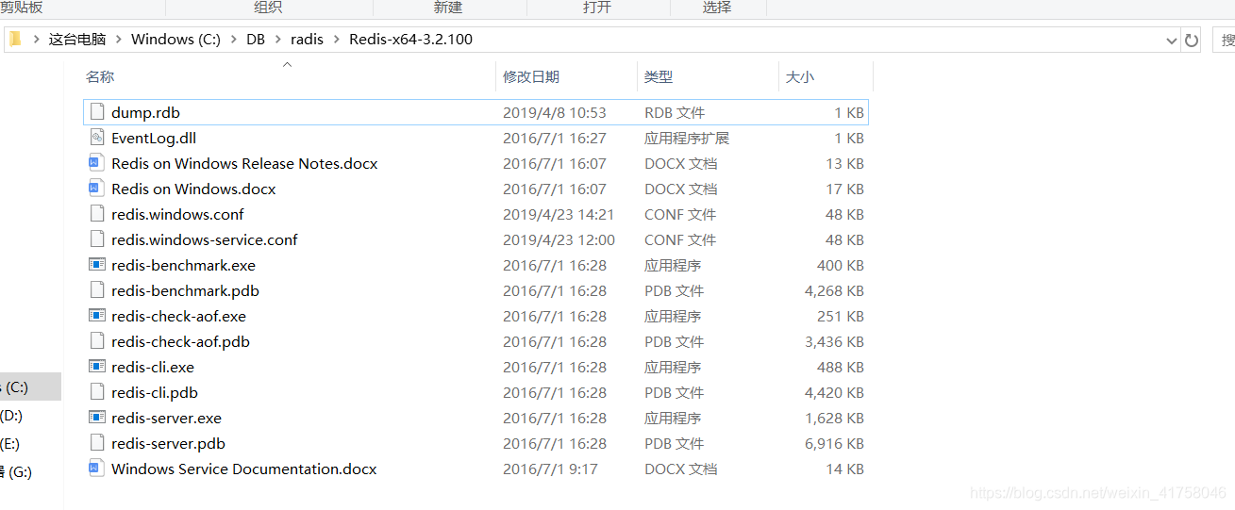Click the redis.windows-service.conf file icon

click(96, 239)
